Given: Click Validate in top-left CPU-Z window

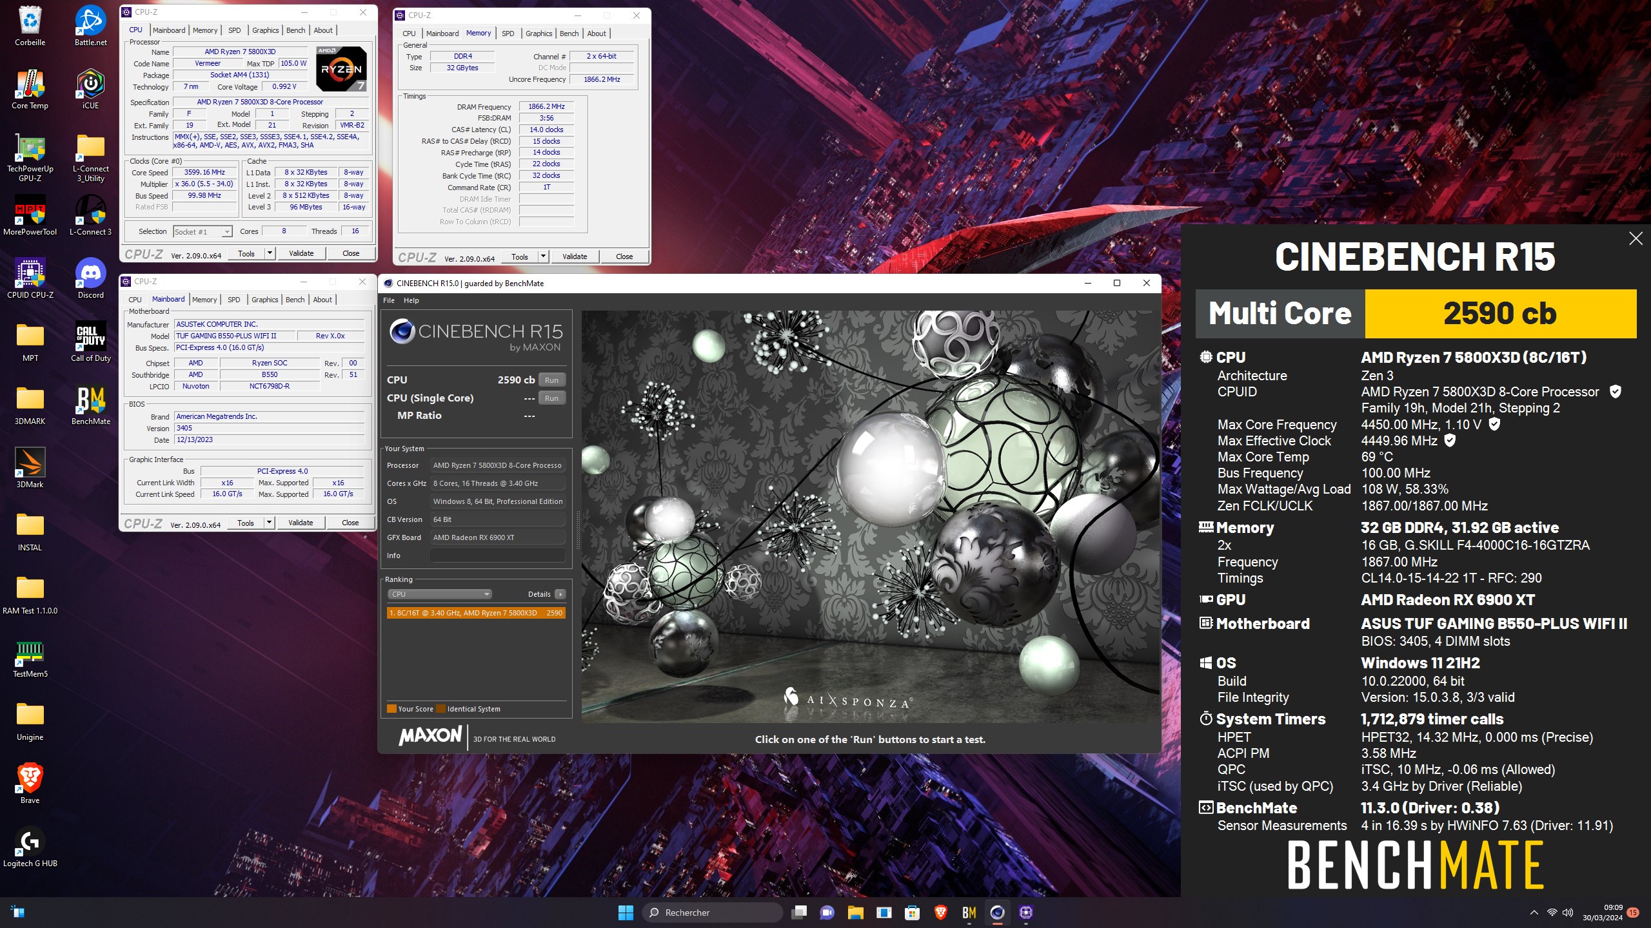Looking at the screenshot, I should click(302, 253).
